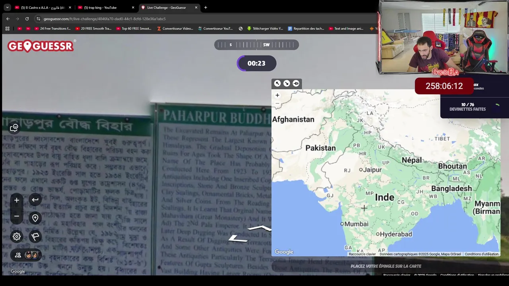Screen dimensions: 509x286
Task: Zoom out the street view panorama
Action: point(17,216)
